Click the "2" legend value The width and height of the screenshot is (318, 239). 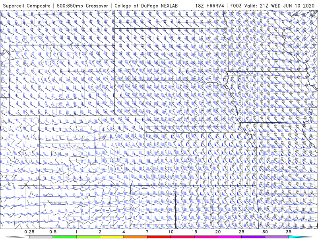click(100, 232)
